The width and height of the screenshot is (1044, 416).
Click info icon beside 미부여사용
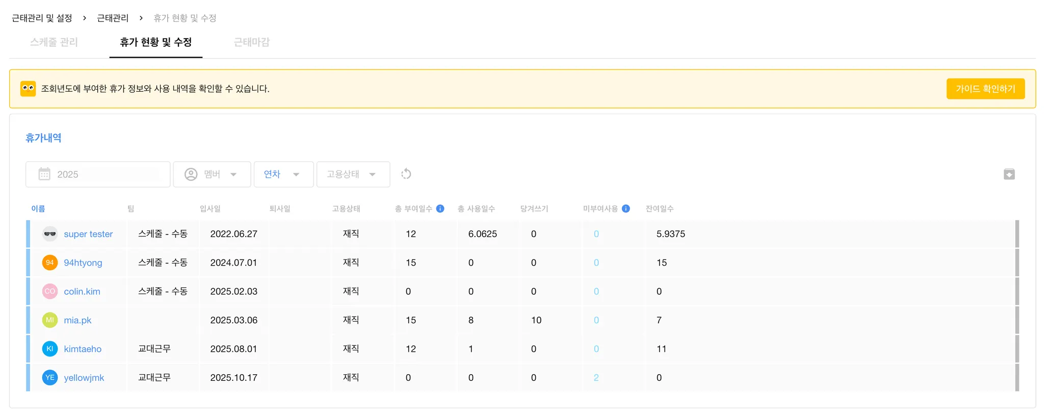tap(626, 209)
